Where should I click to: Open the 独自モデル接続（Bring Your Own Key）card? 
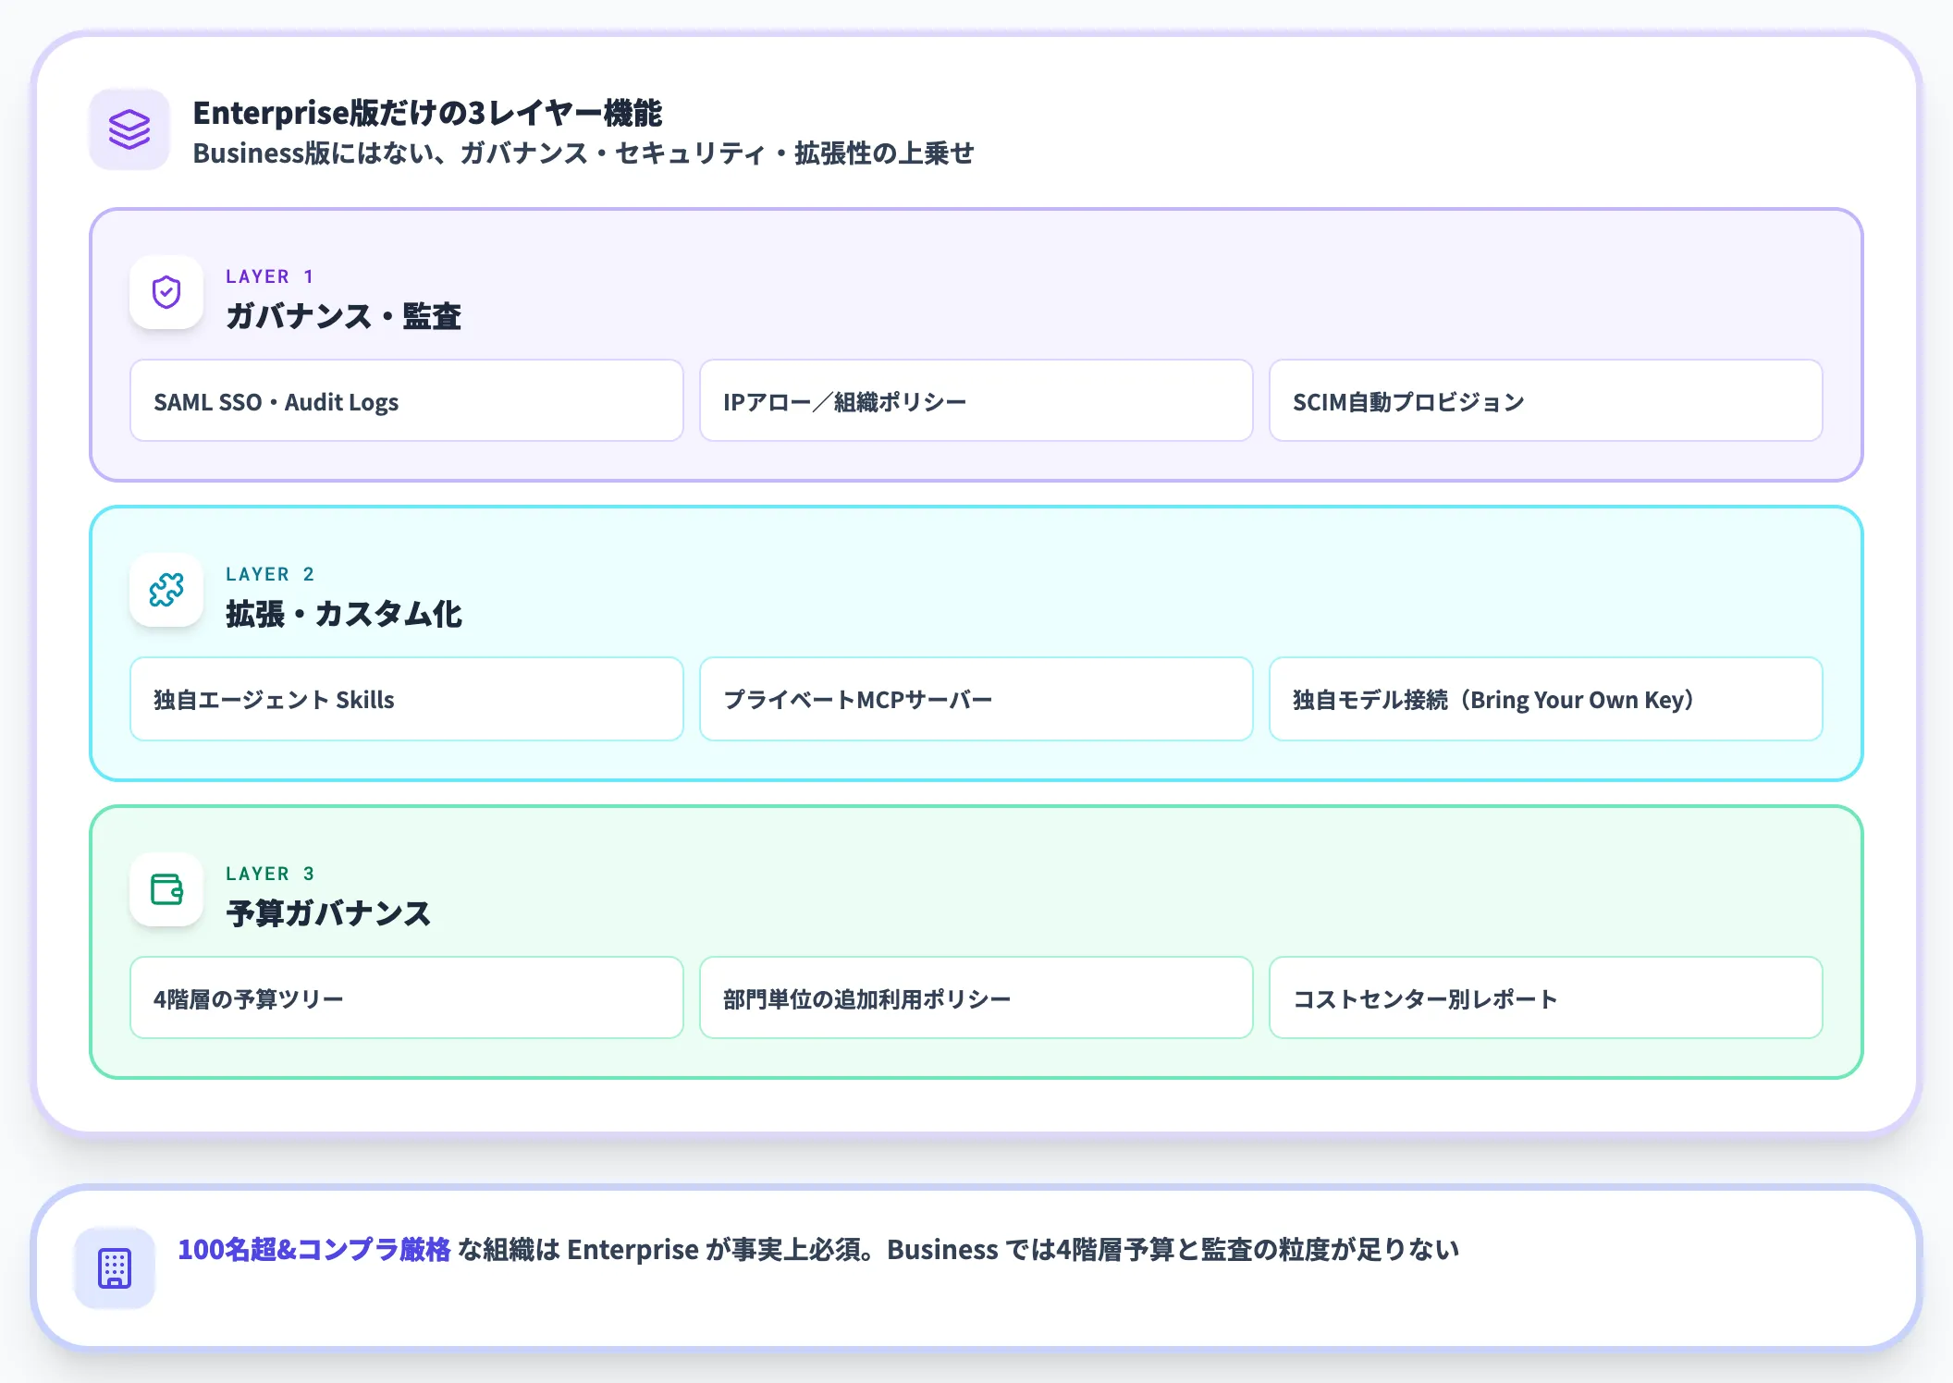1546,699
